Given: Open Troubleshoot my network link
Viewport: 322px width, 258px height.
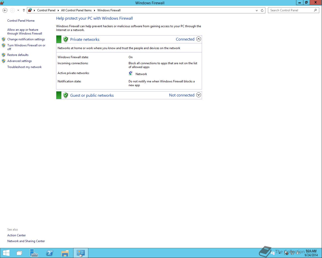Looking at the screenshot, I should tap(24, 67).
